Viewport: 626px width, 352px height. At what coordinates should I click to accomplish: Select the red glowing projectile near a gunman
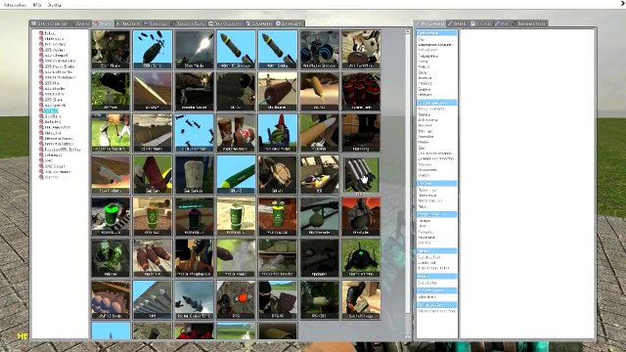[236, 300]
